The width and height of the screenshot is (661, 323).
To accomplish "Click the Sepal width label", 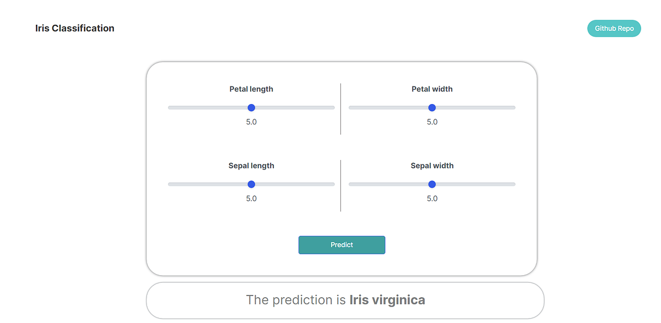I will coord(432,165).
